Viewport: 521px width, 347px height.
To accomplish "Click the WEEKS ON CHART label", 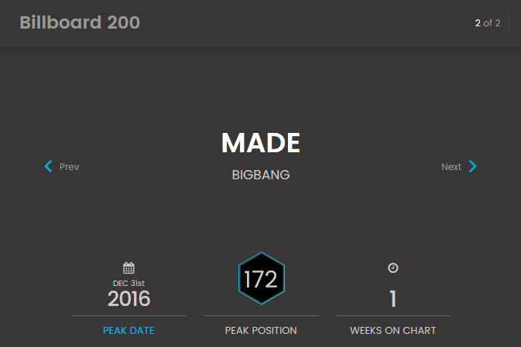I will (x=393, y=331).
